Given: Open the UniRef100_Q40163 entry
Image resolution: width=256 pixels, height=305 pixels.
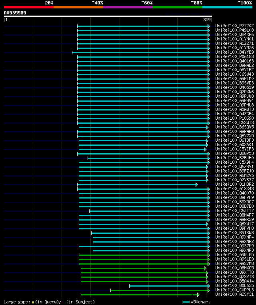Looking at the screenshot, I should tap(234, 61).
